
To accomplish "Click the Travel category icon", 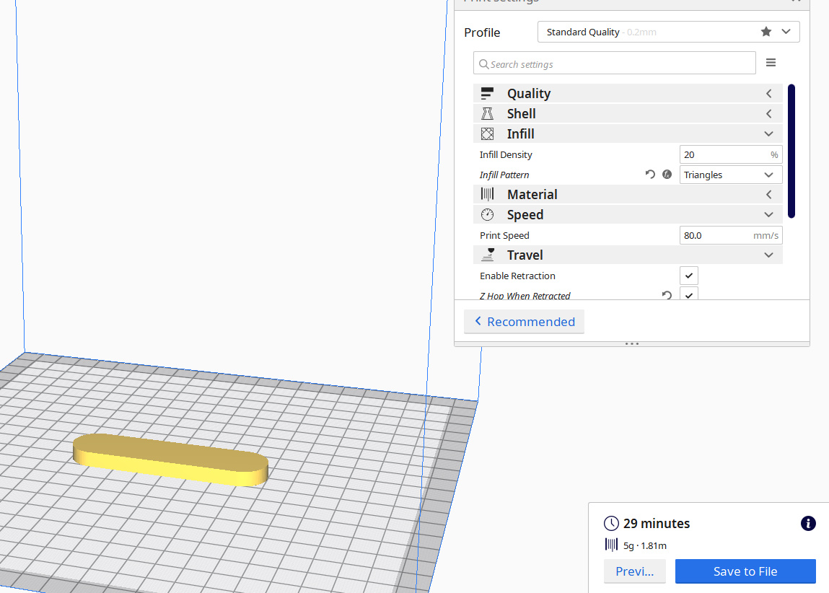I will [487, 255].
